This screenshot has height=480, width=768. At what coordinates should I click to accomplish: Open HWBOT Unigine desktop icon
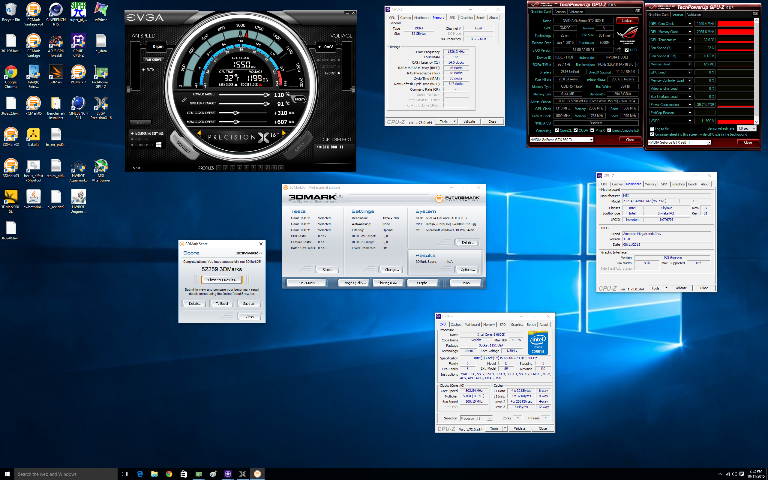click(78, 202)
